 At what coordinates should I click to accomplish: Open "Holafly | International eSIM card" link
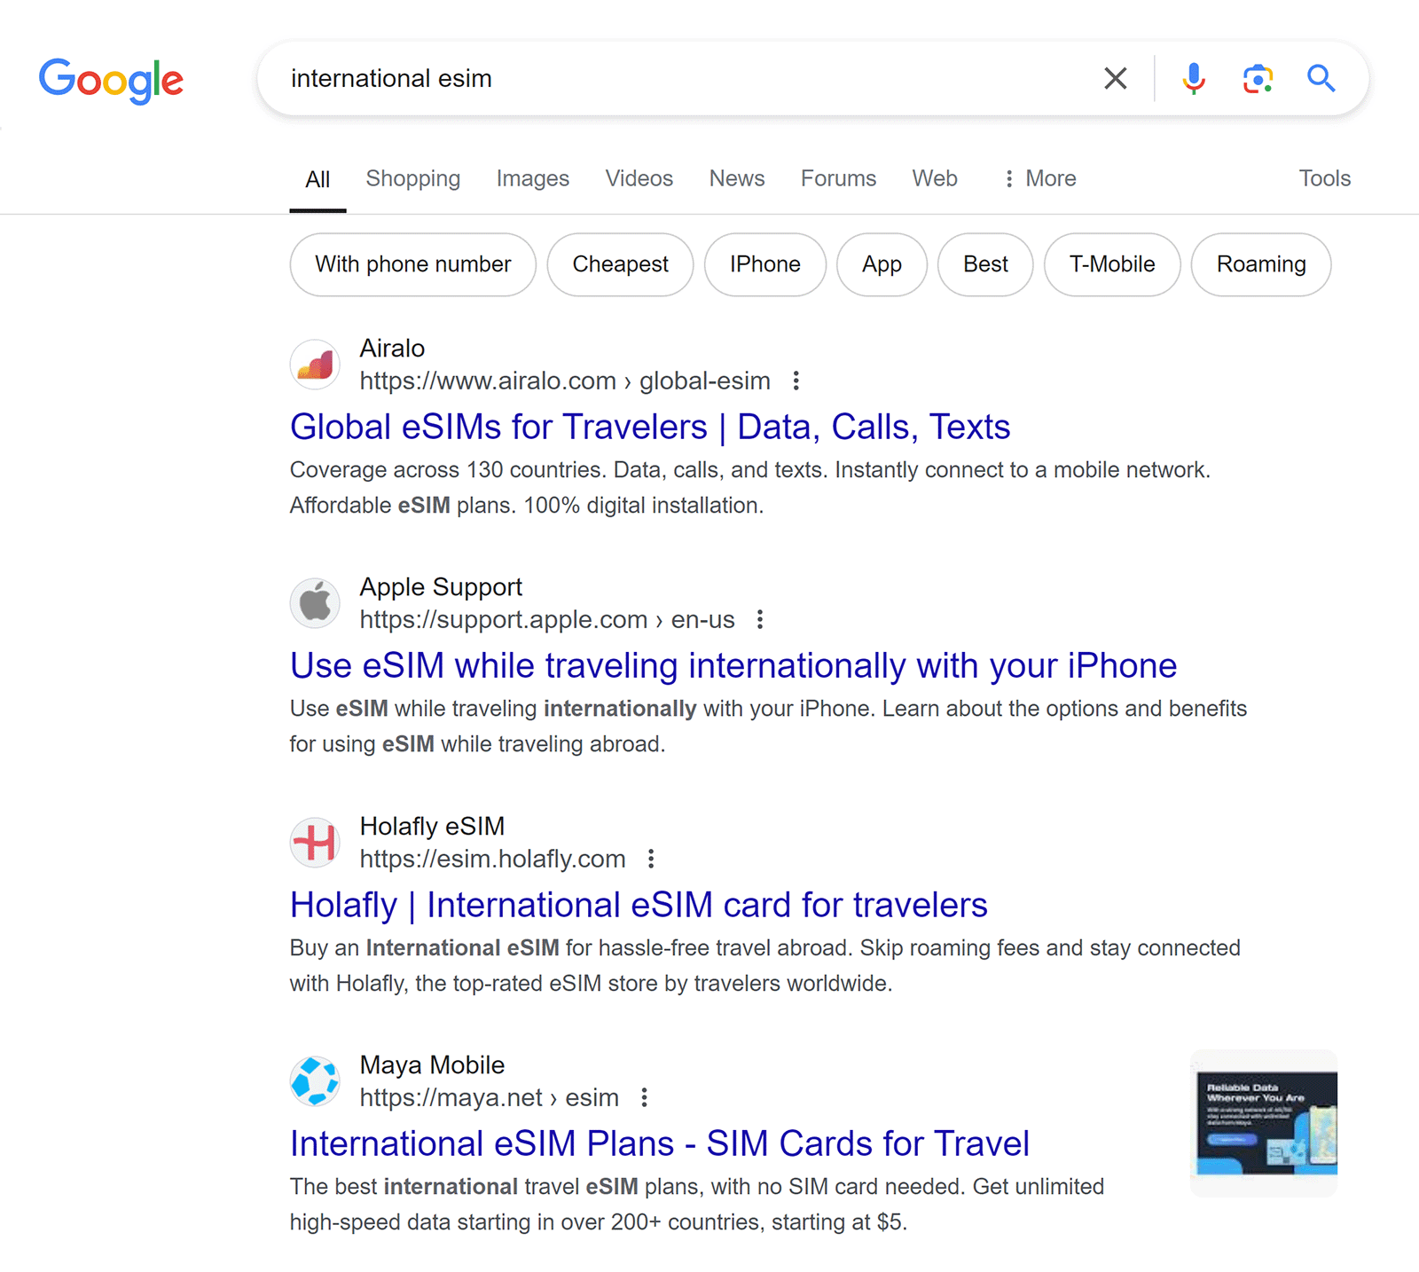click(639, 905)
